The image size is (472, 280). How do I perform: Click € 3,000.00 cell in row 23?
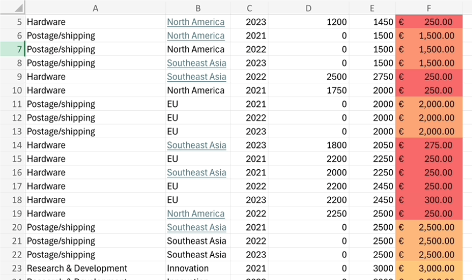point(429,268)
